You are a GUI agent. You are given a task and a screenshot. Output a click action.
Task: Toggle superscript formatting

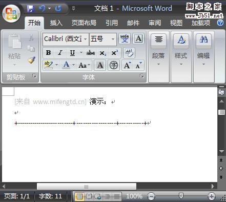click(x=115, y=53)
